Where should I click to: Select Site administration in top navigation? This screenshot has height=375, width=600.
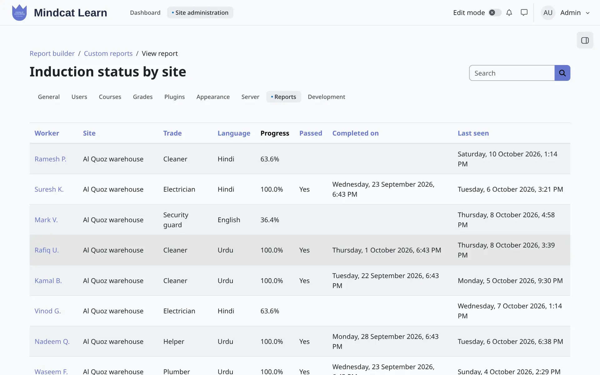pyautogui.click(x=200, y=12)
